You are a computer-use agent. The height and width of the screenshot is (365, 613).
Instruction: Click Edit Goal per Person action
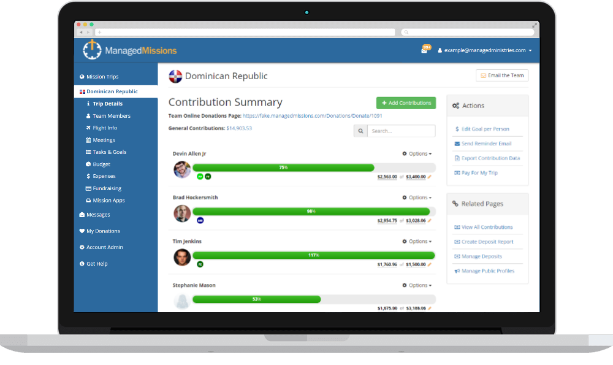[x=482, y=129]
